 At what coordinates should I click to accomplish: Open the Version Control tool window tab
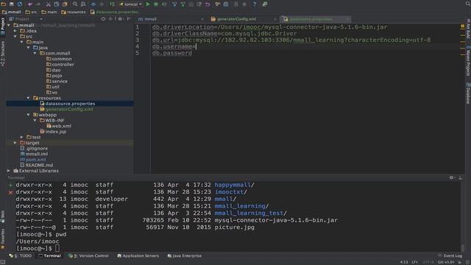88,256
